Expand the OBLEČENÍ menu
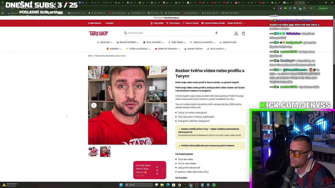 tap(104, 42)
